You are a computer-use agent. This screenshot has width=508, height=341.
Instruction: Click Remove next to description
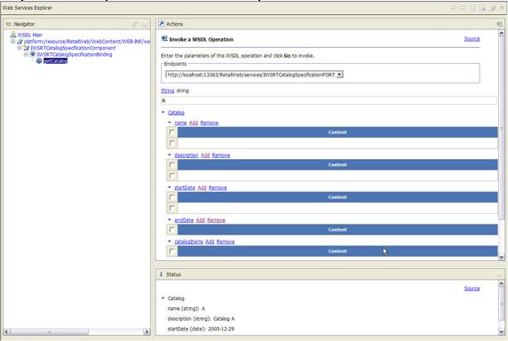221,155
